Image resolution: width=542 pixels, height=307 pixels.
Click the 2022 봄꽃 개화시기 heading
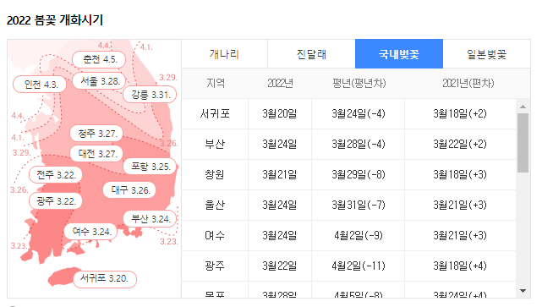tap(55, 20)
